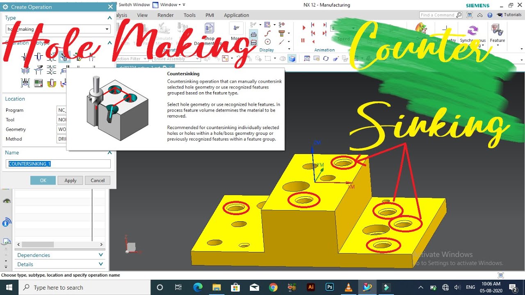Minimize the ribbon with the caret icon
The image size is (525, 295).
[480, 15]
